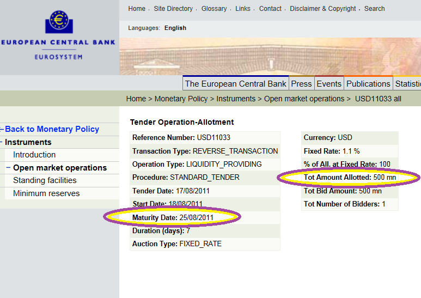Open Minimum reserves in sidebar

point(46,193)
